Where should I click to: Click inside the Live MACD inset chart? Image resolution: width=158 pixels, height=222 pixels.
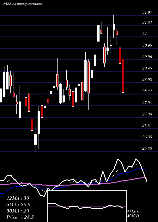click(87, 206)
